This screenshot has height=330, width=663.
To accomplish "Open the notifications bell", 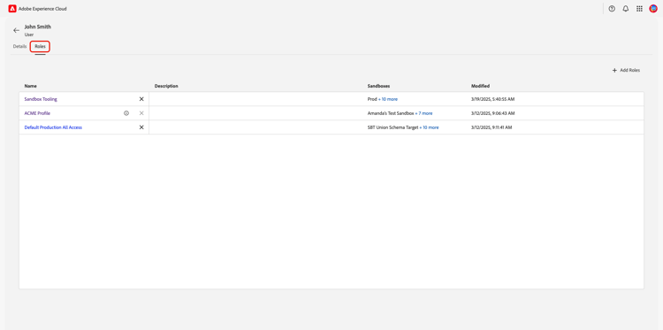I will [626, 9].
